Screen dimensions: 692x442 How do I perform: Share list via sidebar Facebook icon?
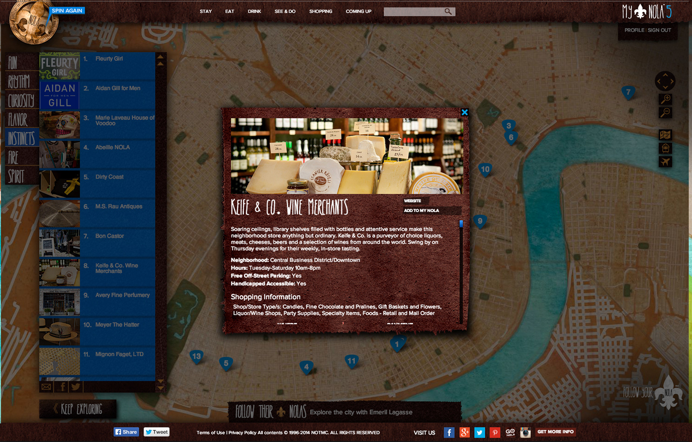tap(62, 386)
